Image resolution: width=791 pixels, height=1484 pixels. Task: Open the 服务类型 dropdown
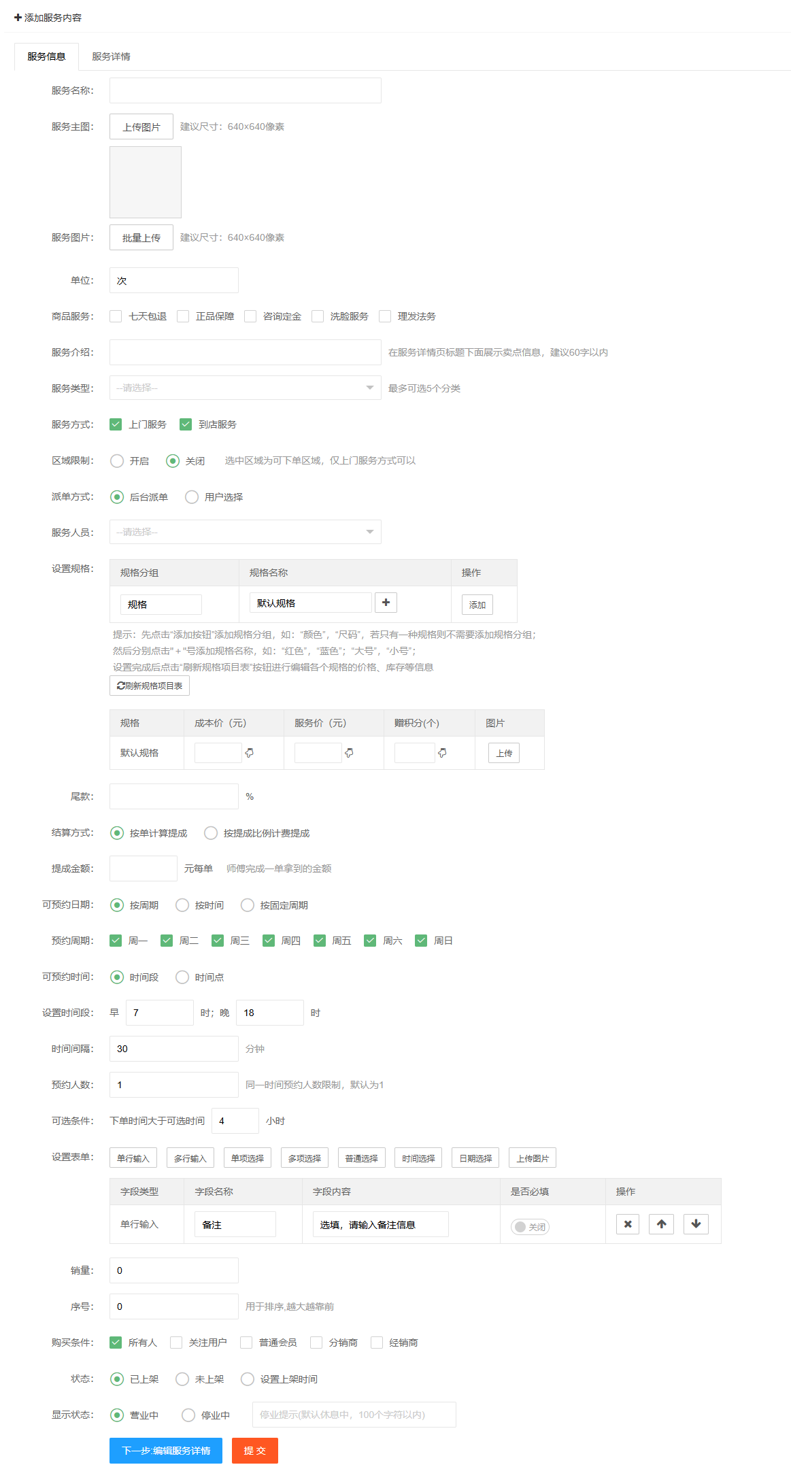click(245, 388)
